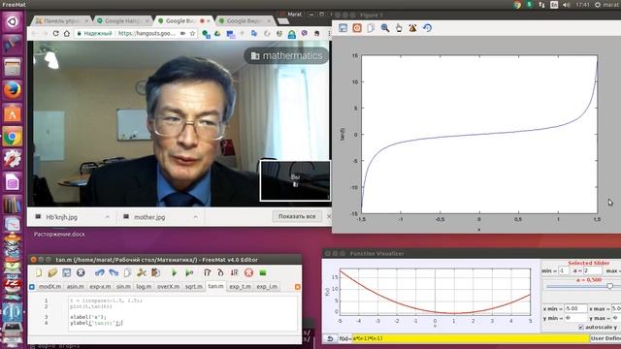Switch to the asin.m tab
This screenshot has height=349, width=621.
coord(76,287)
